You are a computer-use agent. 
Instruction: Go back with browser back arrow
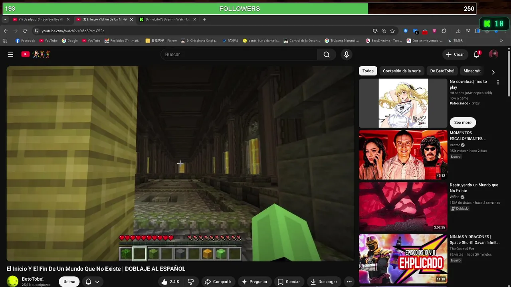click(6, 31)
